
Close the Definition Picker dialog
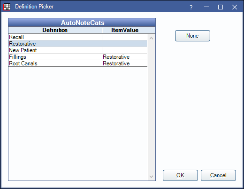pyautogui.click(x=235, y=7)
